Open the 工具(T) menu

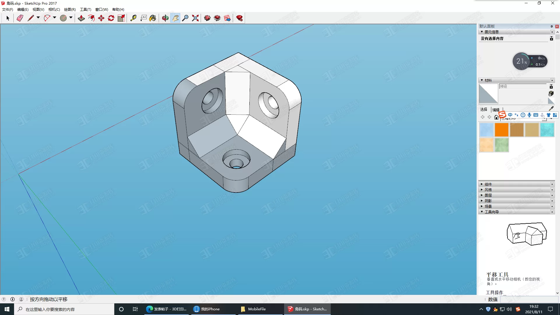(x=85, y=10)
